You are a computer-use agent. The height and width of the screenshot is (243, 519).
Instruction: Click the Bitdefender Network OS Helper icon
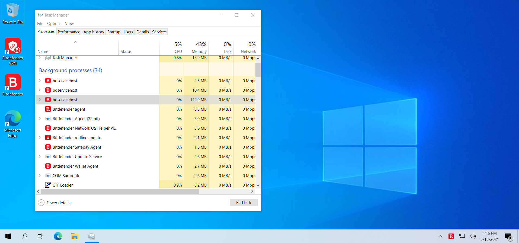(48, 128)
